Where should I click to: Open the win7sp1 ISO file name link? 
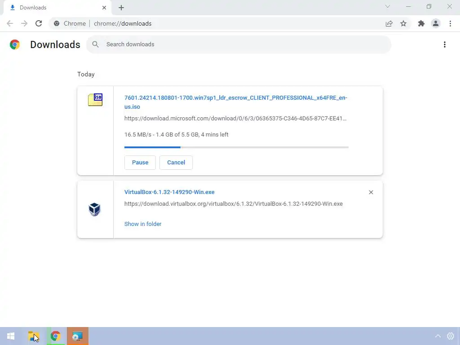click(235, 102)
